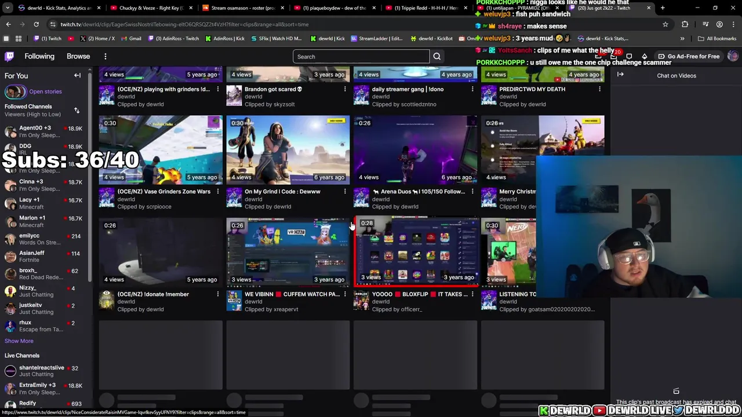Click Roblox game icon beside 'YOOOO BLOXFLIP'
This screenshot has height=417, width=742.
tap(361, 301)
